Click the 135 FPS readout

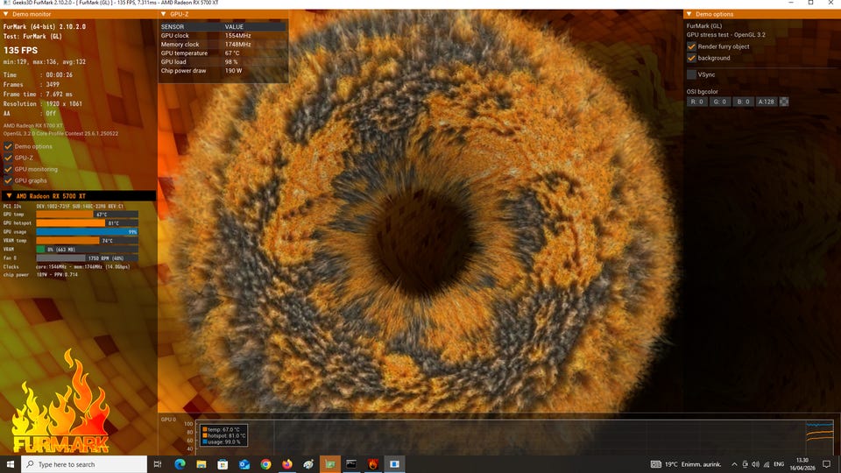pos(20,50)
